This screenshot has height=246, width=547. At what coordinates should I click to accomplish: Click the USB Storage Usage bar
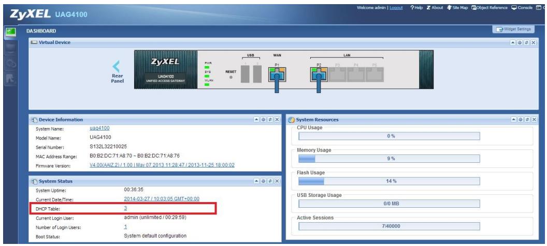(389, 204)
